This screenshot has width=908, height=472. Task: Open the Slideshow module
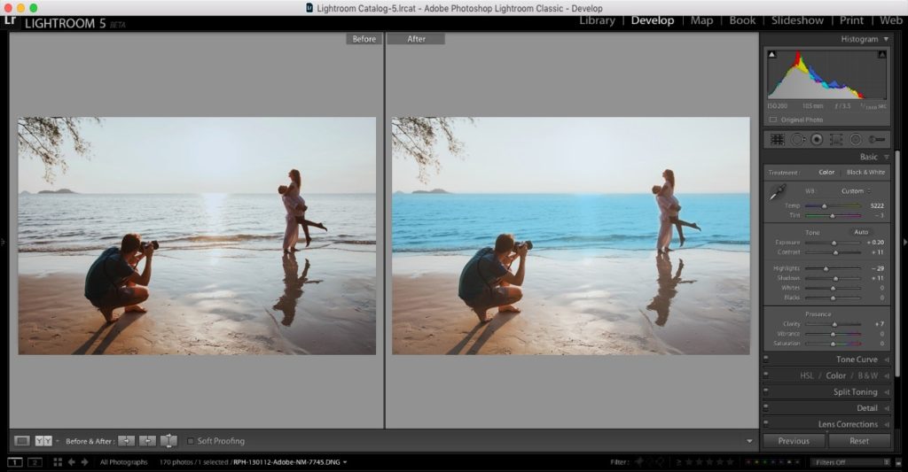click(x=797, y=20)
